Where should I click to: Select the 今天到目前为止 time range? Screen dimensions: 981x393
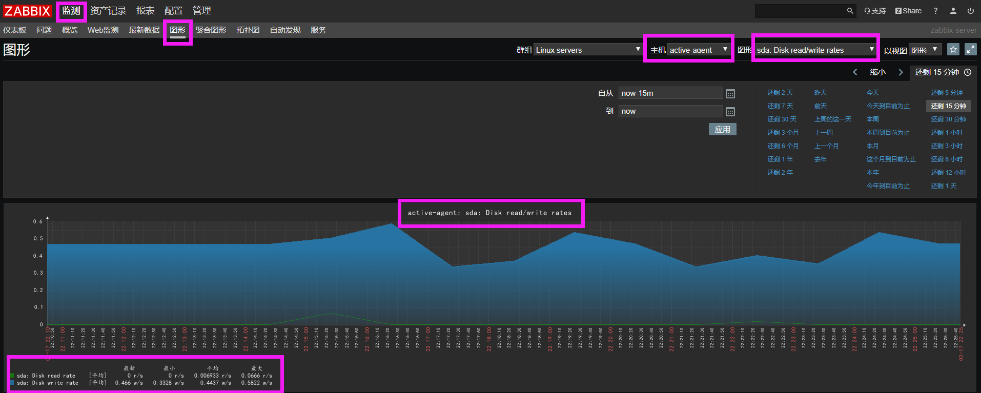(888, 106)
